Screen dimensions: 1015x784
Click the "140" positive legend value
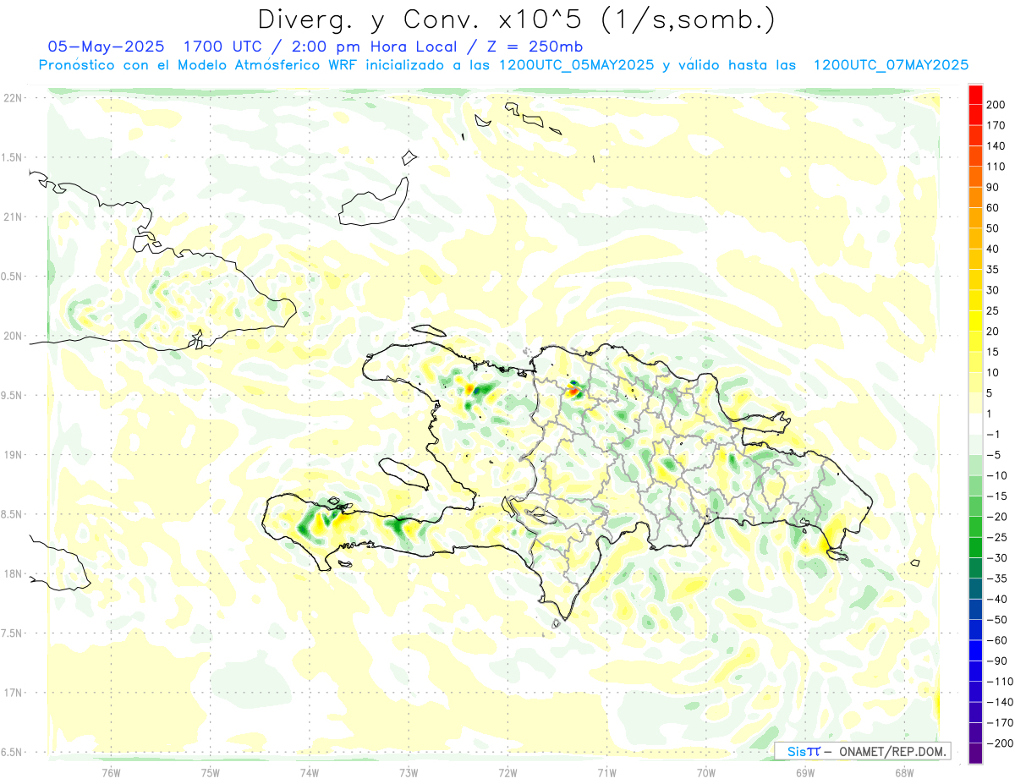pos(997,146)
